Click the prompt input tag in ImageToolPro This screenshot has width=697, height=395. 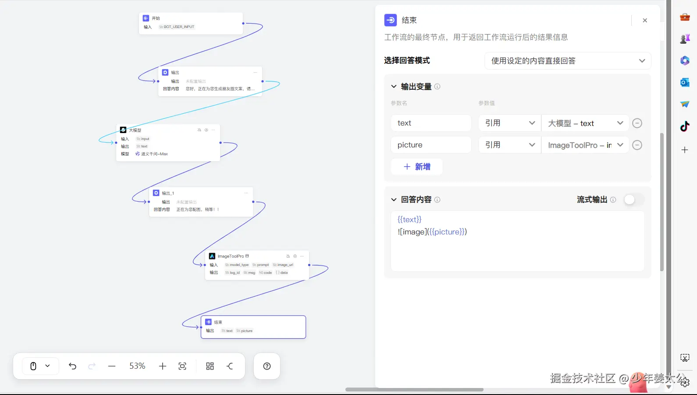(x=261, y=265)
